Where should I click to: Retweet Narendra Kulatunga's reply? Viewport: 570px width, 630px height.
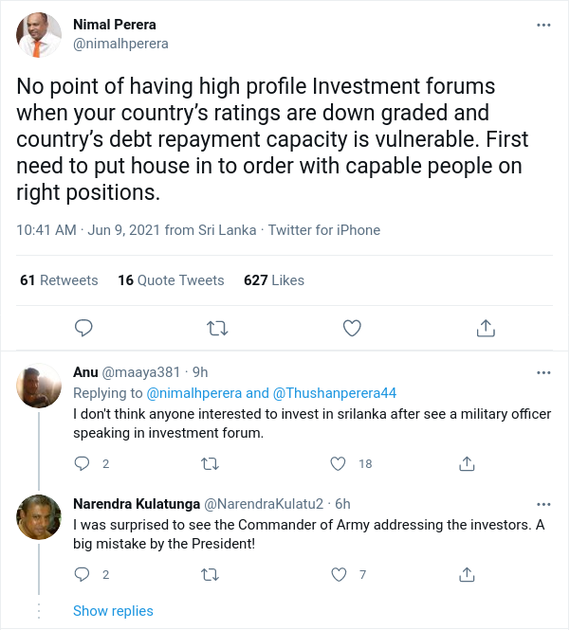click(210, 575)
